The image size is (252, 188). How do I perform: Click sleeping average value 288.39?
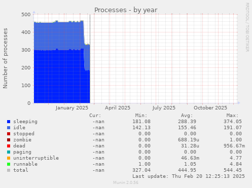click(x=187, y=122)
